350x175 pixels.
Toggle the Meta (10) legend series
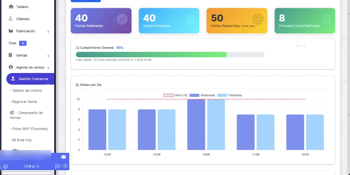[x=175, y=95]
